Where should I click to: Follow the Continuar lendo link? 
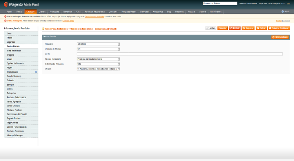pyautogui.click(x=68, y=21)
